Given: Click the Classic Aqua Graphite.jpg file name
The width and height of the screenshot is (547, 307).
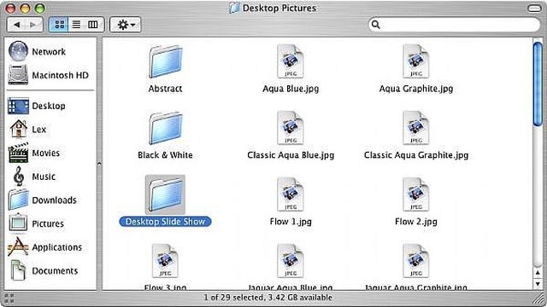Looking at the screenshot, I should 416,155.
